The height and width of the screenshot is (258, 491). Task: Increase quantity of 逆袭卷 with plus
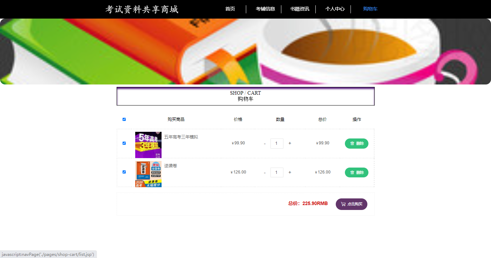[290, 172]
